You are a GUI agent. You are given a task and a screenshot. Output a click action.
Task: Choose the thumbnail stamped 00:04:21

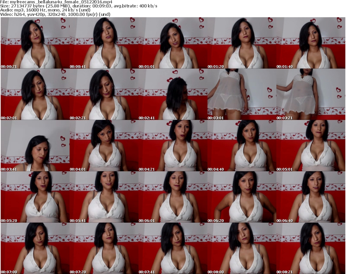(x=173, y=146)
